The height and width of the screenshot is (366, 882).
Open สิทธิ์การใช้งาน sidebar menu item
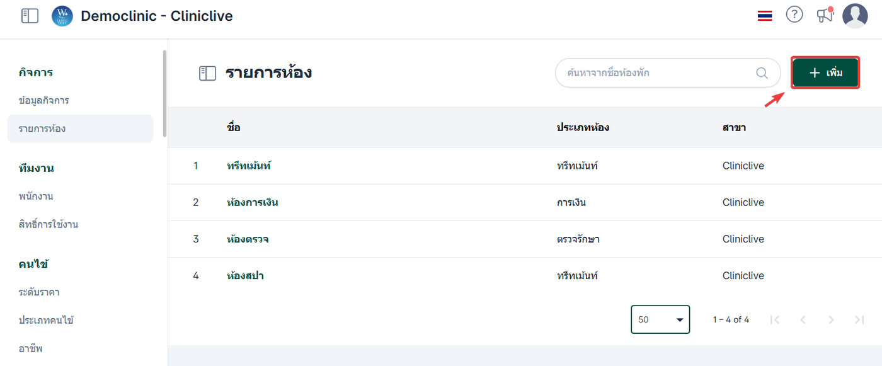pyautogui.click(x=49, y=224)
